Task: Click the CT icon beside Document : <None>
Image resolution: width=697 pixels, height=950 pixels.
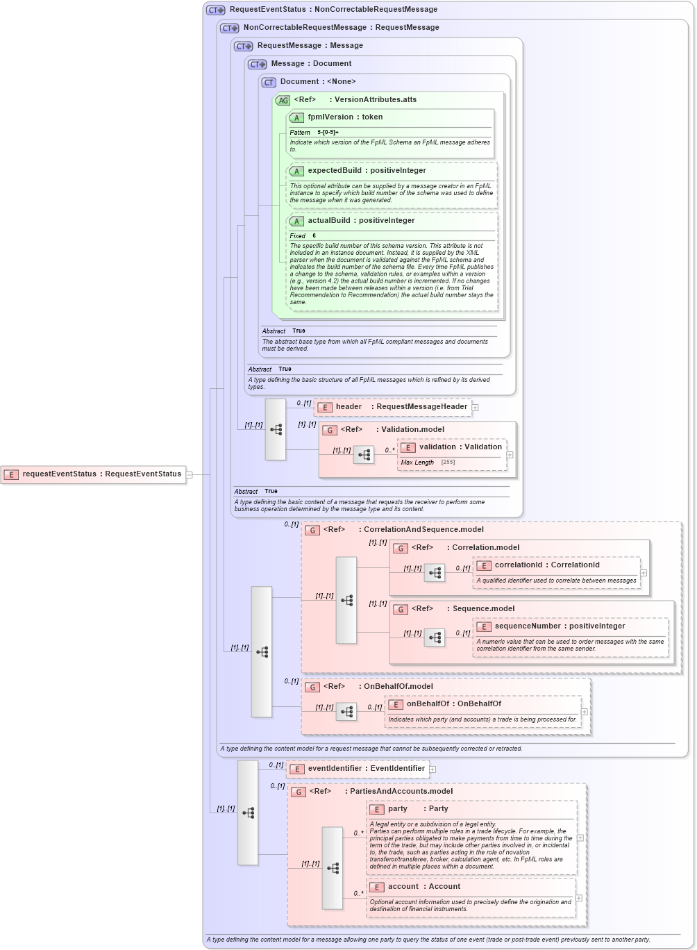Action: 269,82
